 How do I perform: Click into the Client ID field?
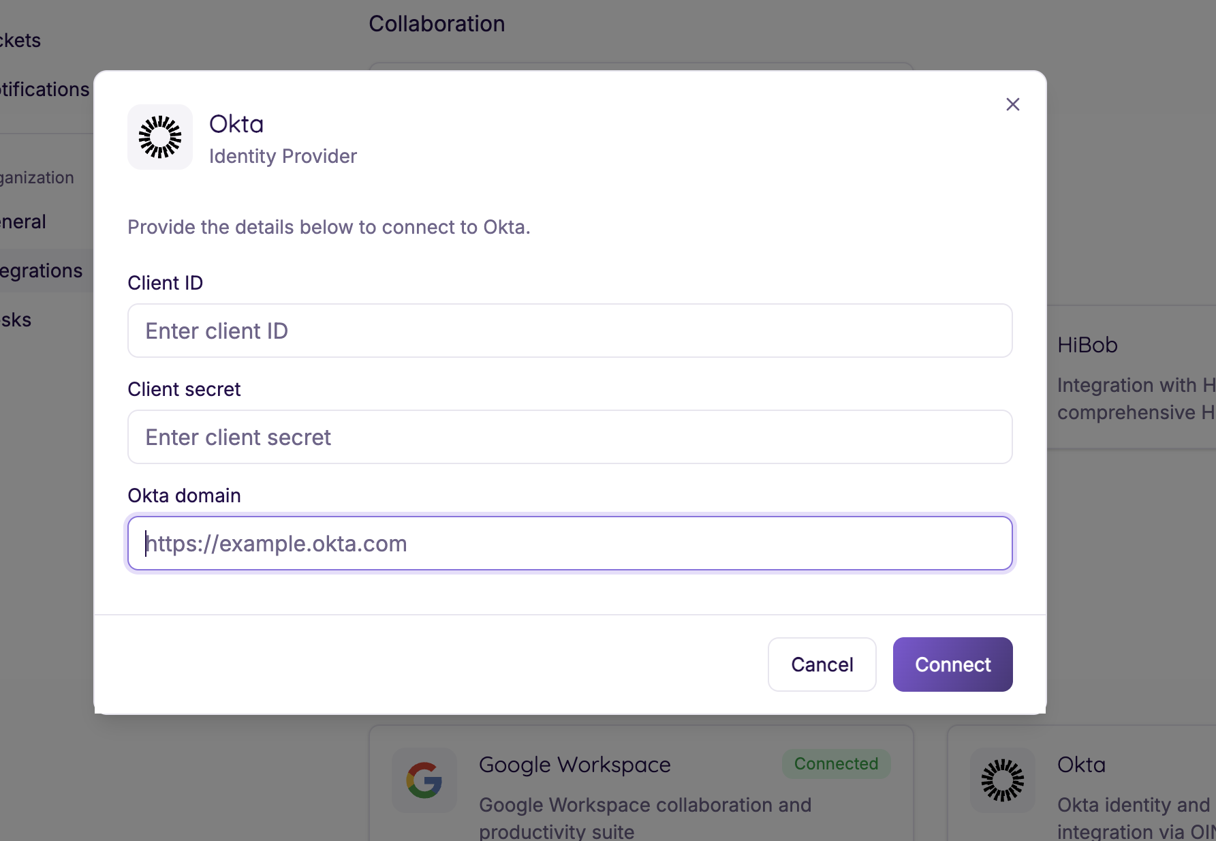[570, 331]
